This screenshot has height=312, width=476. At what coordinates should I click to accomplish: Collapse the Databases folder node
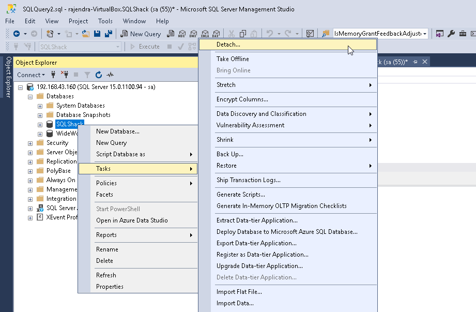(30, 96)
